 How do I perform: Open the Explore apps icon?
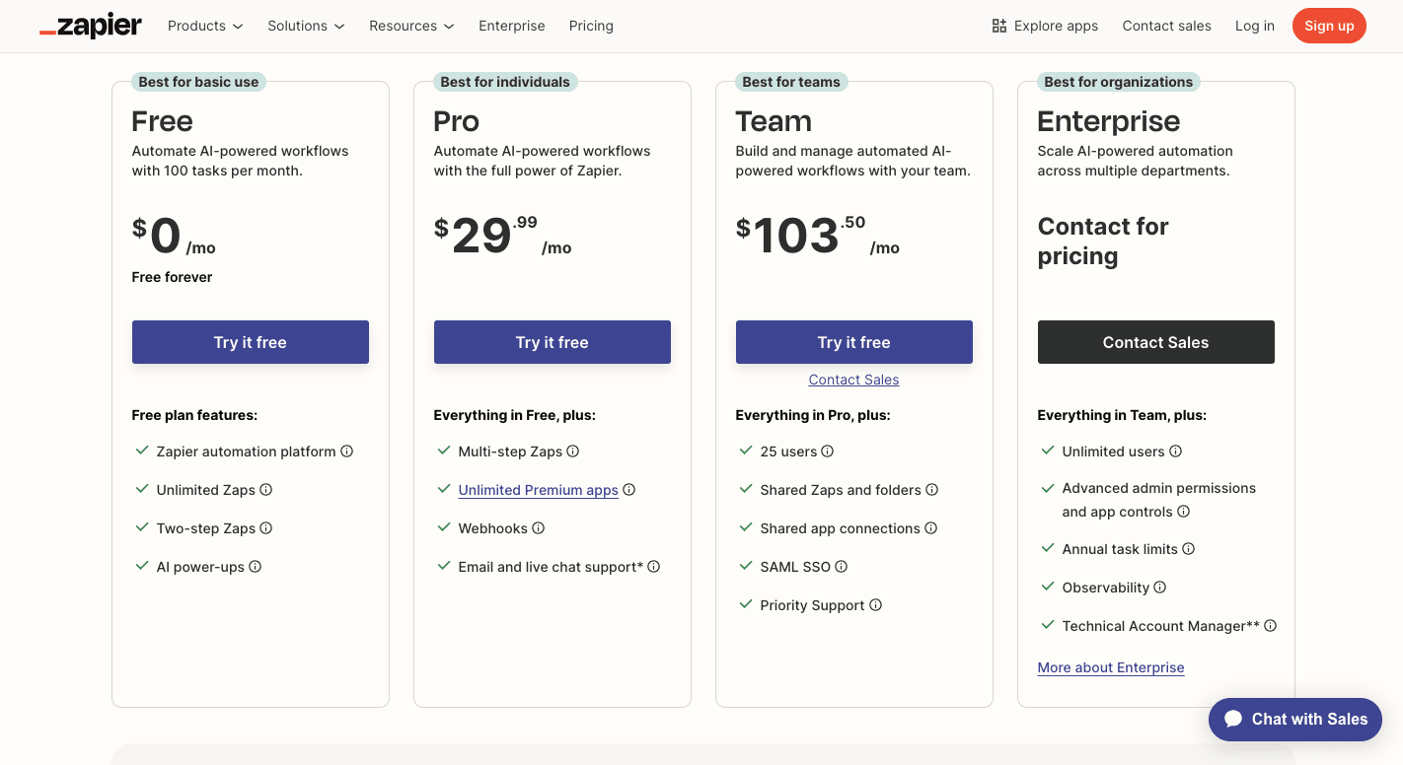(999, 25)
